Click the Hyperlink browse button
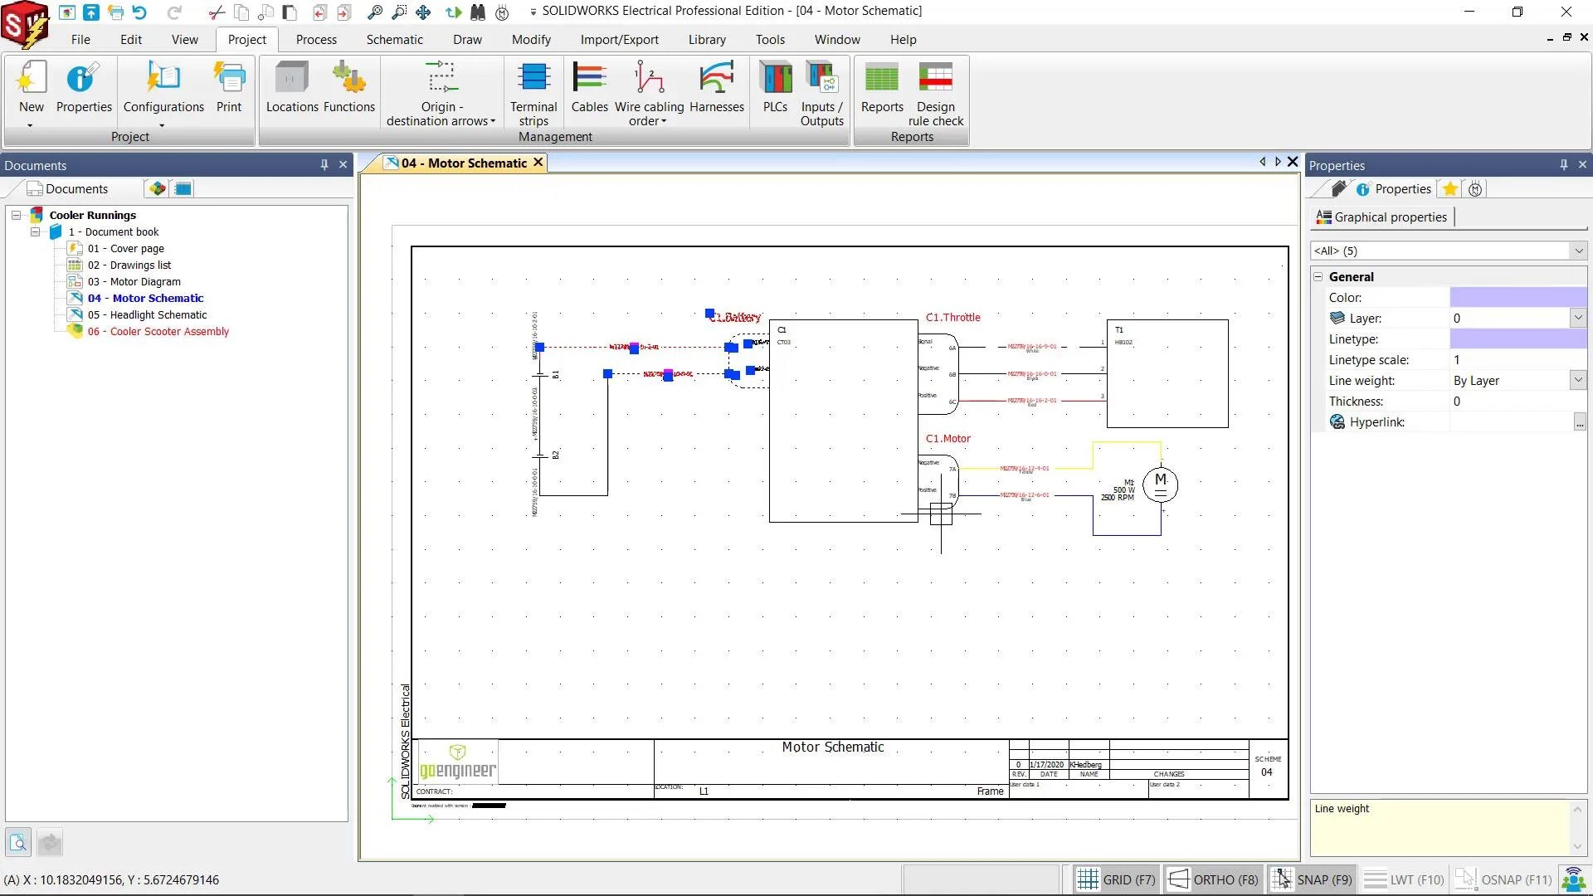 pos(1578,422)
